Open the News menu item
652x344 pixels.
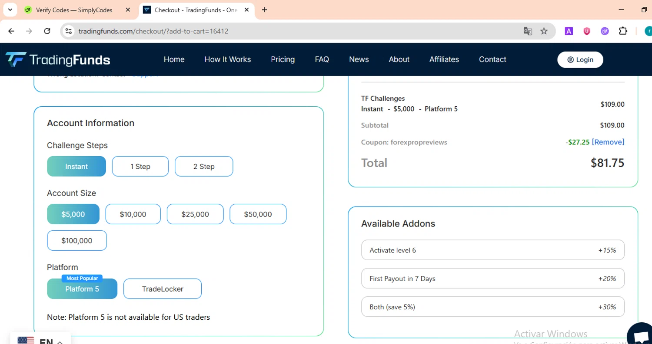(x=359, y=59)
